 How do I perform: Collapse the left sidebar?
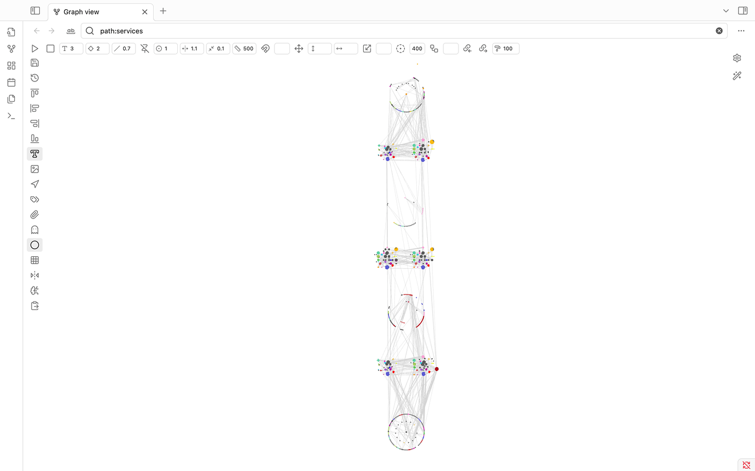click(x=34, y=10)
